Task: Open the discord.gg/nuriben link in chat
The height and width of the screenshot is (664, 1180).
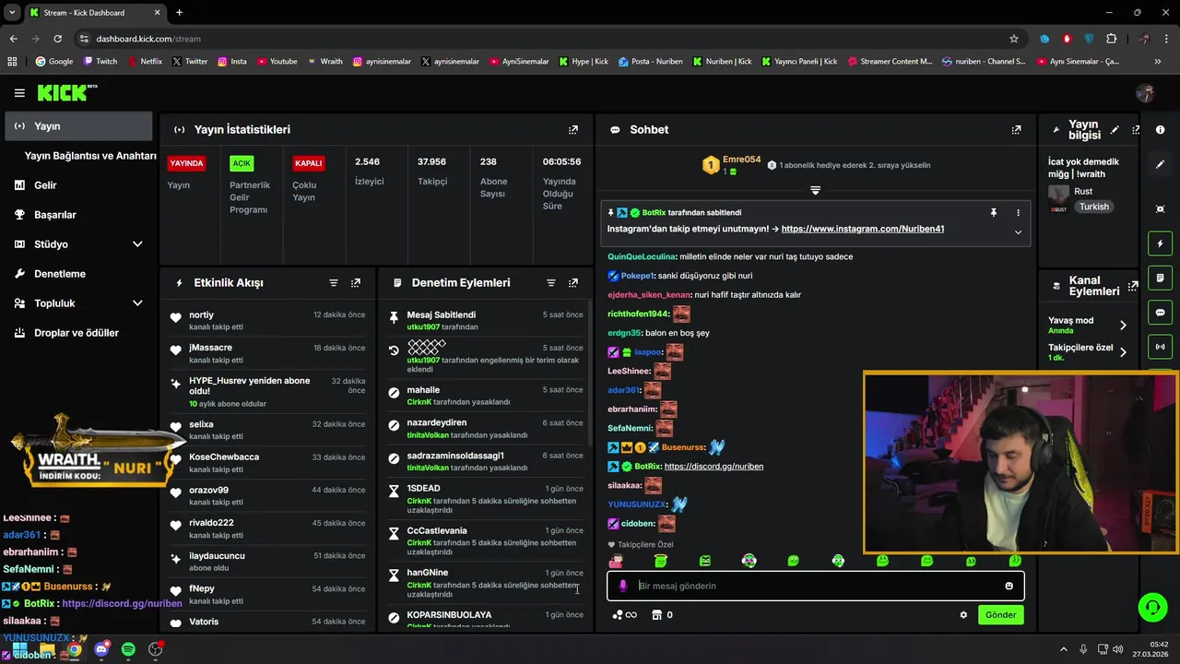Action: (x=714, y=467)
